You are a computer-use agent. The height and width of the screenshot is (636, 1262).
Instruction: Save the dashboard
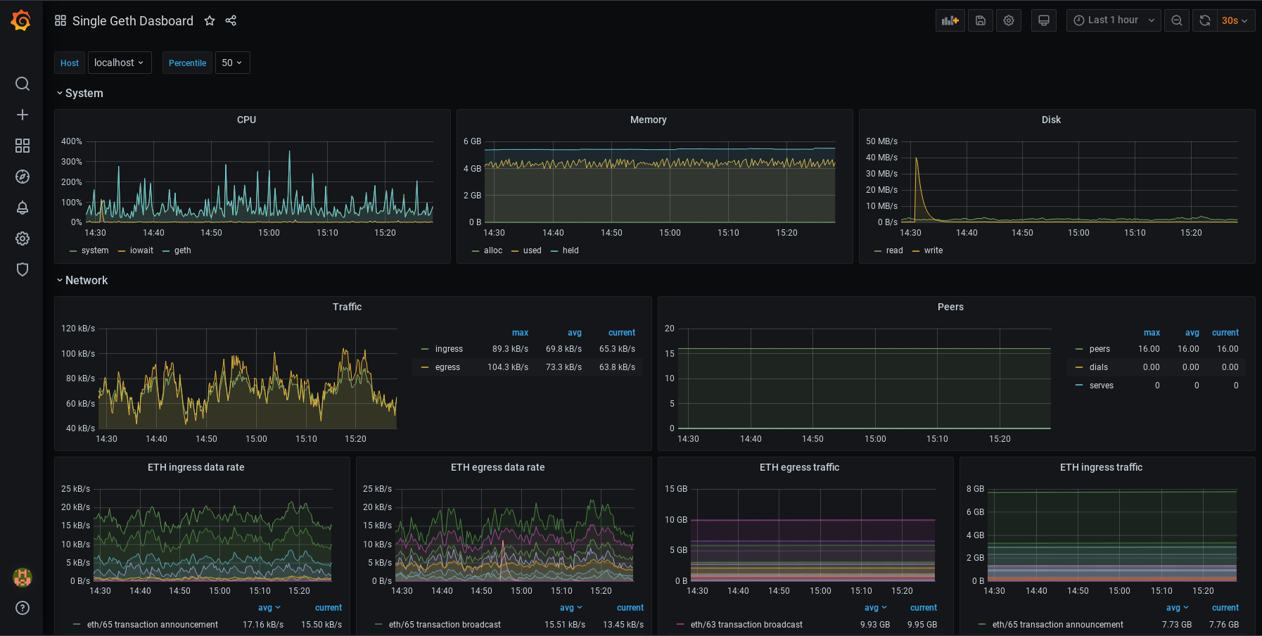(x=981, y=20)
